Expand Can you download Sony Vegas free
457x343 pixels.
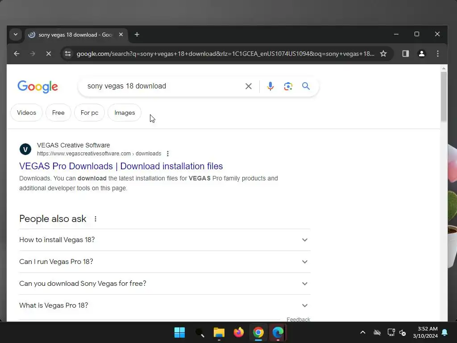165,284
